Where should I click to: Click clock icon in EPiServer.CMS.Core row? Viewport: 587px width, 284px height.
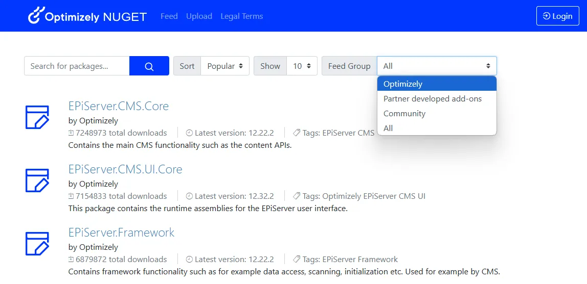[x=189, y=133]
